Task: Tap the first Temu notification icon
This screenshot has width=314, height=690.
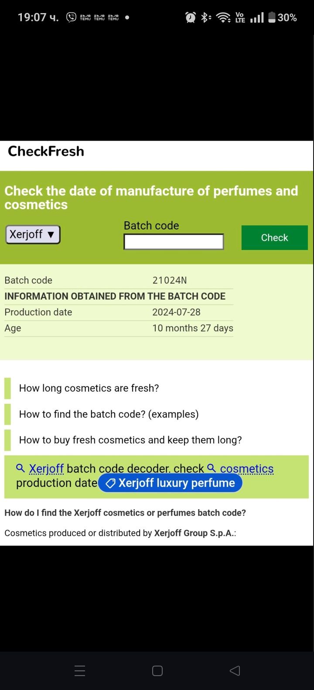Action: pyautogui.click(x=85, y=17)
